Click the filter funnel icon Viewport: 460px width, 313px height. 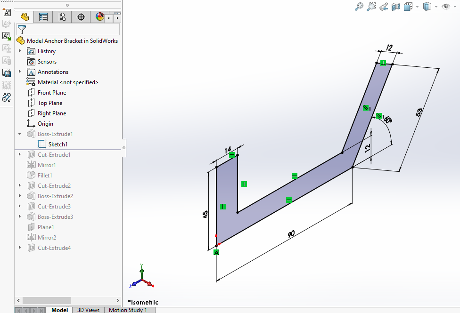[x=22, y=29]
